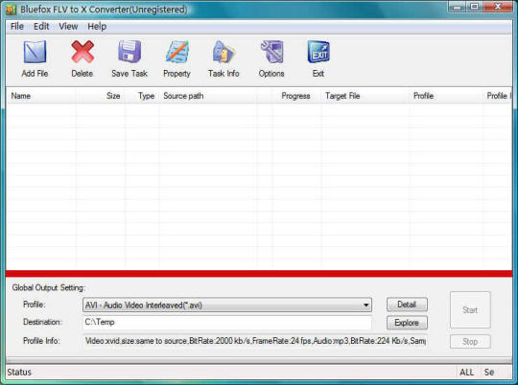
Task: Click the ALL status bar entry
Action: (x=467, y=373)
